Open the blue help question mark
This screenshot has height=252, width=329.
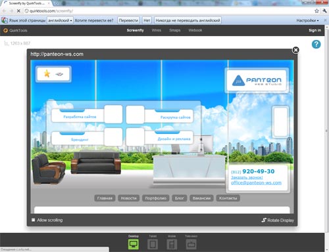(316, 45)
